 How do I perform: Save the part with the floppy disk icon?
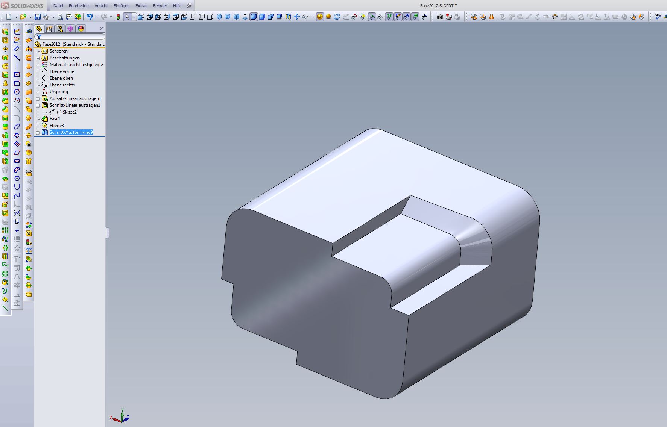(38, 17)
